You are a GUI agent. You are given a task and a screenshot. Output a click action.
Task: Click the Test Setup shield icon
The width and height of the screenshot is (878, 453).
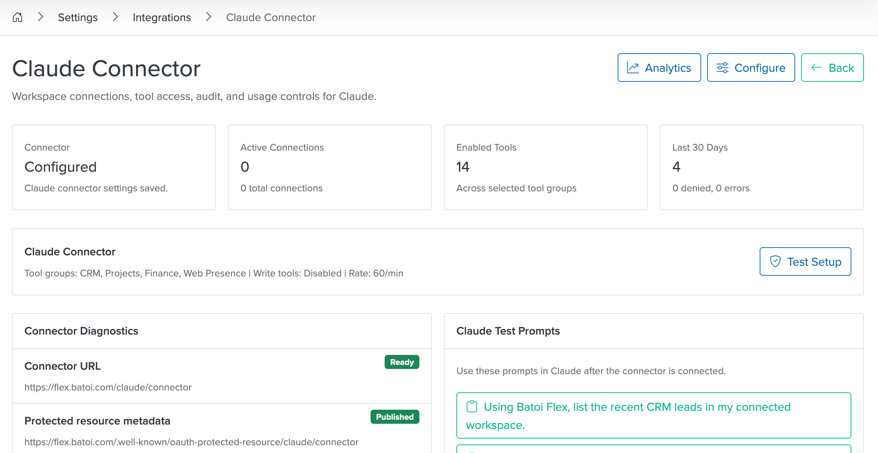click(x=775, y=262)
